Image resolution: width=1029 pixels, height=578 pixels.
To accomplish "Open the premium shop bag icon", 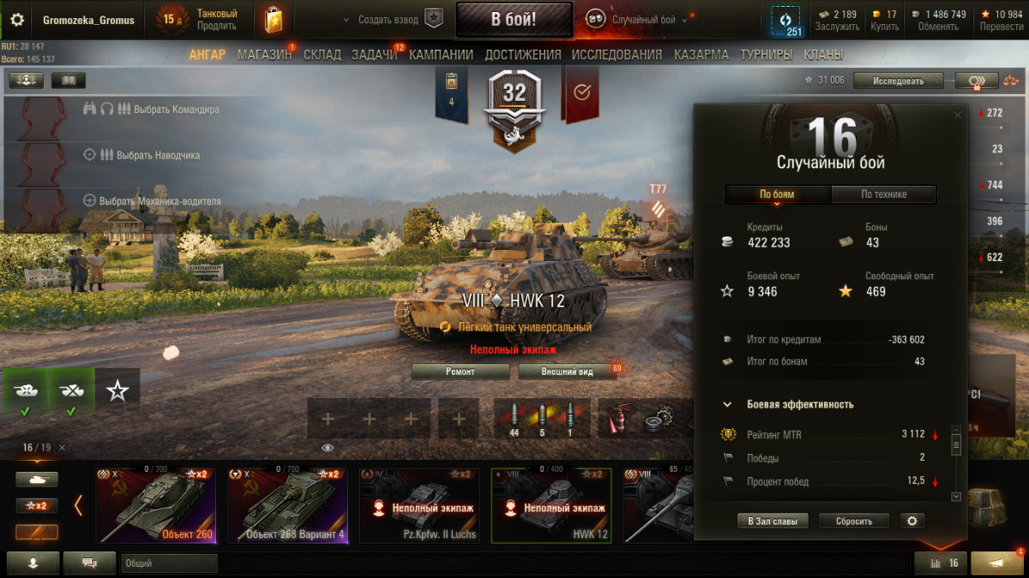I will (x=274, y=19).
